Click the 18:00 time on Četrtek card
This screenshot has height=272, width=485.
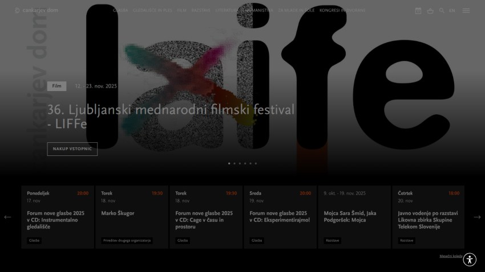454,193
